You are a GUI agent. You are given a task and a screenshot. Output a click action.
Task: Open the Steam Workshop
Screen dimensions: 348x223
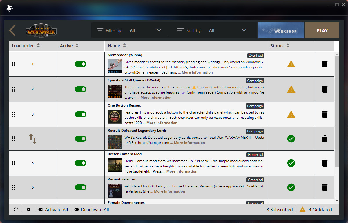coord(281,30)
